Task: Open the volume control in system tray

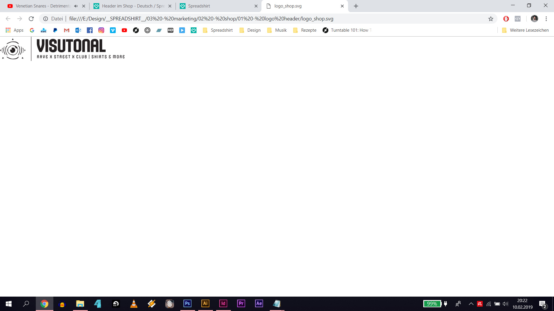Action: tap(506, 304)
